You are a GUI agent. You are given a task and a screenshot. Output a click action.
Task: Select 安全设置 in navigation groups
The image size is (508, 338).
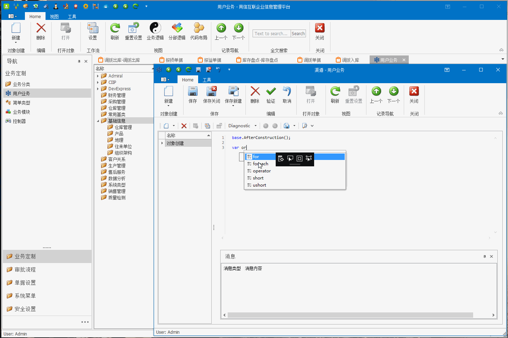coord(47,309)
